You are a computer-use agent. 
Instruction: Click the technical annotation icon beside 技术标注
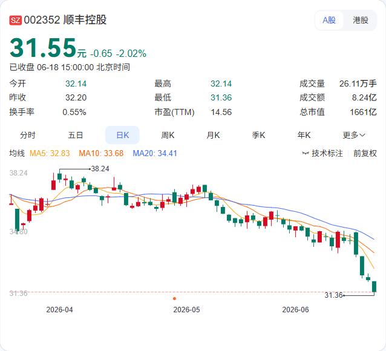(x=306, y=154)
